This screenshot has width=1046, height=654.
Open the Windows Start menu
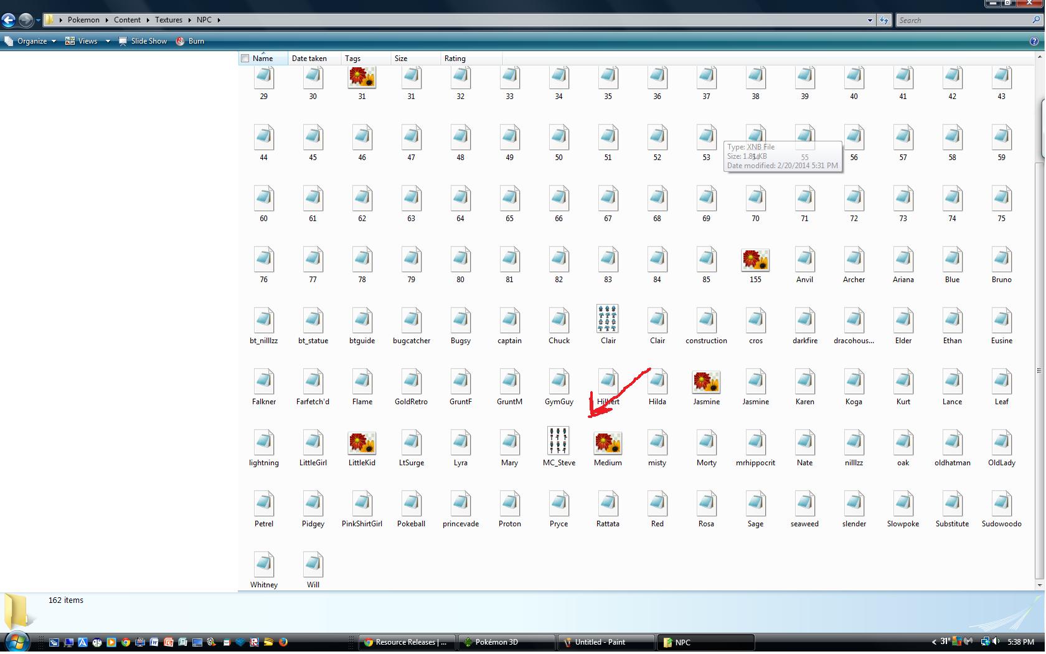[x=16, y=642]
